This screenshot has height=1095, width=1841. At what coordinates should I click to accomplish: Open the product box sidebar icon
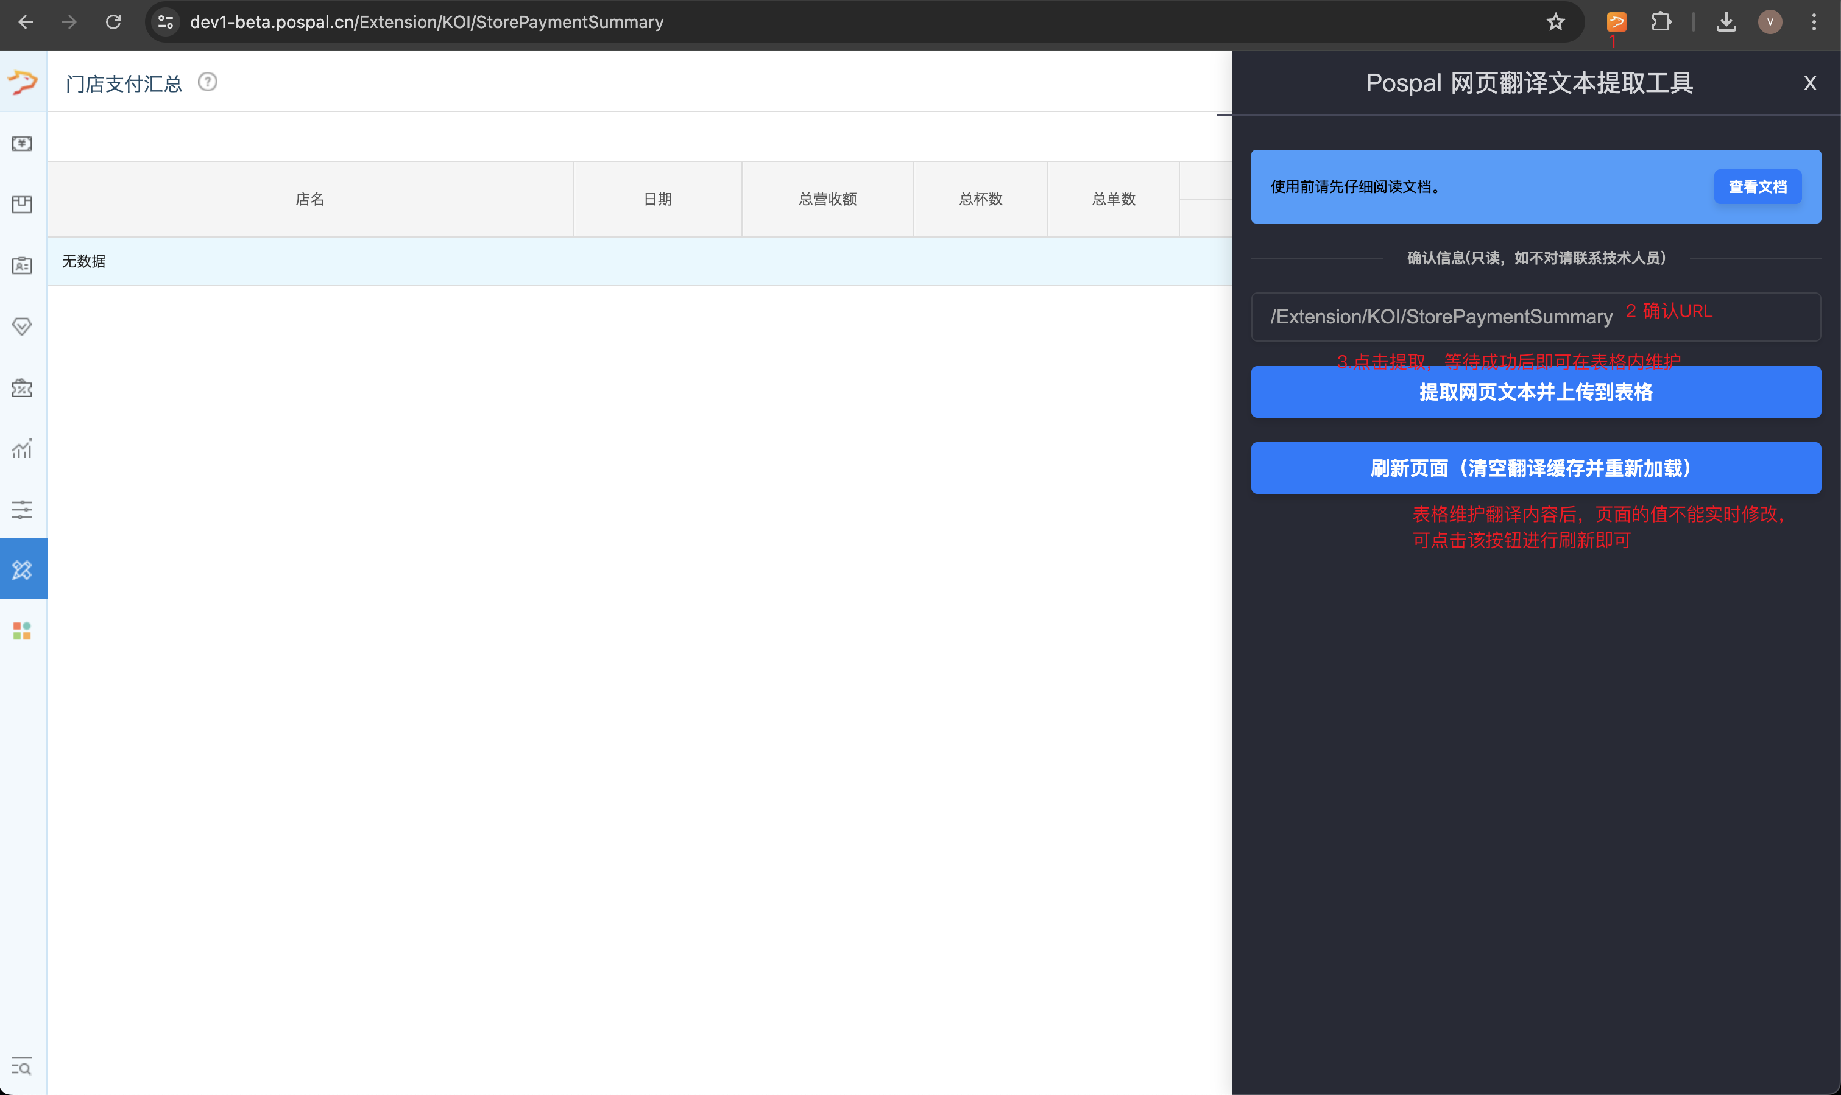pos(22,205)
